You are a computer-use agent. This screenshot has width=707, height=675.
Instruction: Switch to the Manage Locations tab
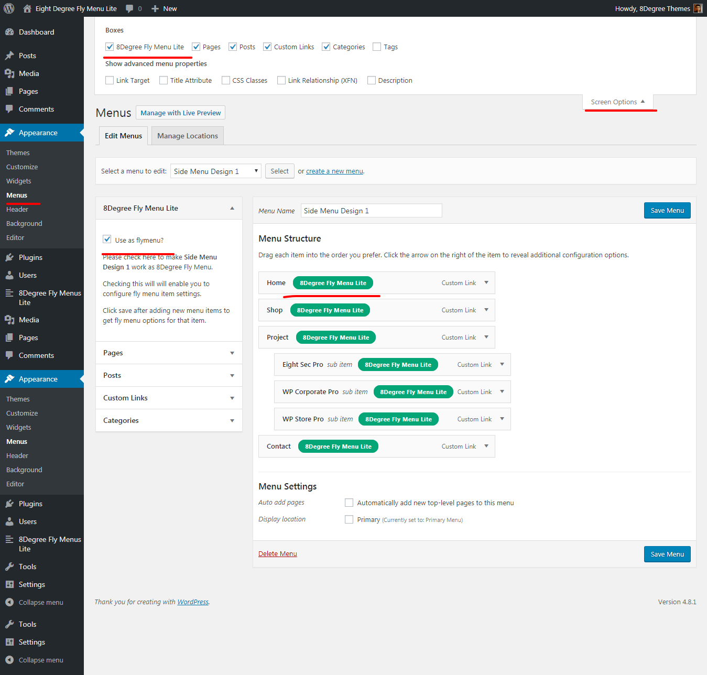pyautogui.click(x=188, y=136)
